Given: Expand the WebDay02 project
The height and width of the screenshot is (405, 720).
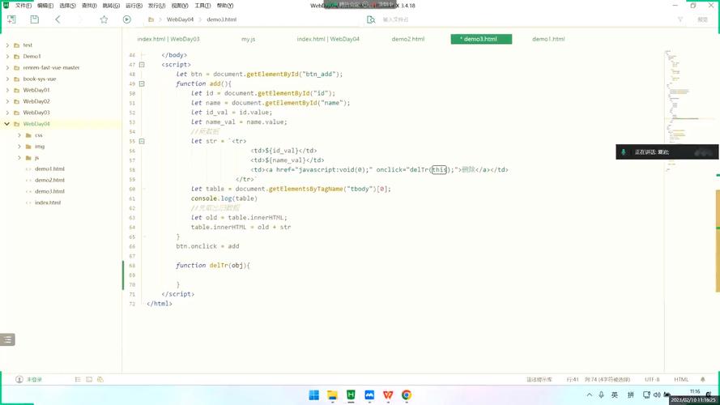Looking at the screenshot, I should coord(7,101).
